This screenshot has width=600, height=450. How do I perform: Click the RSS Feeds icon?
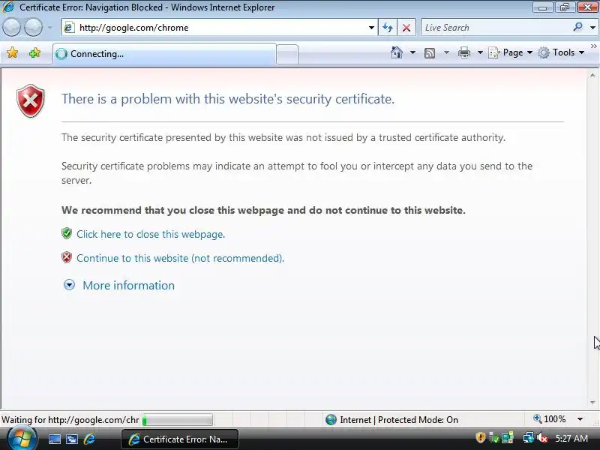coord(430,52)
